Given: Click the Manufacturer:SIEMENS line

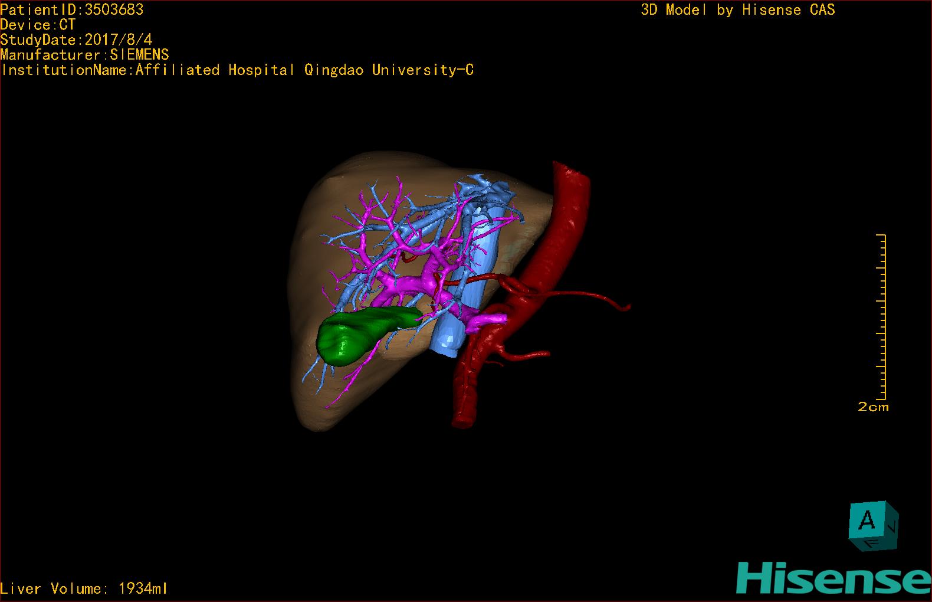Looking at the screenshot, I should 84,55.
